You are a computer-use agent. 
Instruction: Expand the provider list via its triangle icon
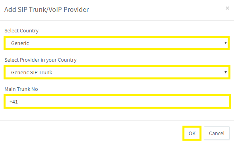click(x=226, y=72)
